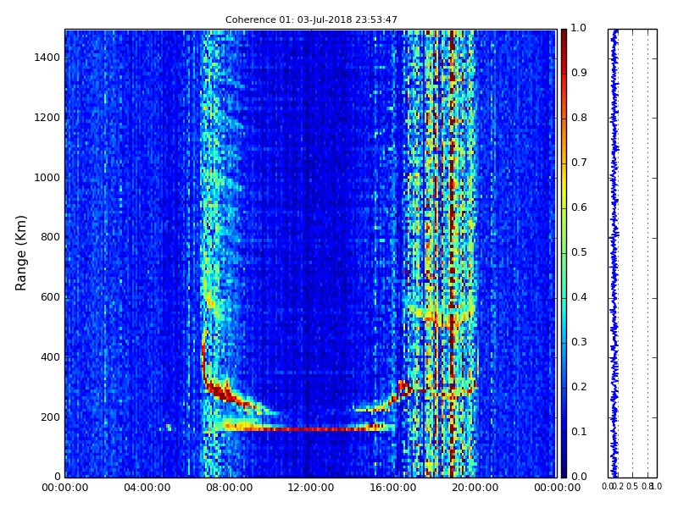This screenshot has width=678, height=508.
Task: Click the 12:00:00 time axis tick label
Action: click(311, 488)
